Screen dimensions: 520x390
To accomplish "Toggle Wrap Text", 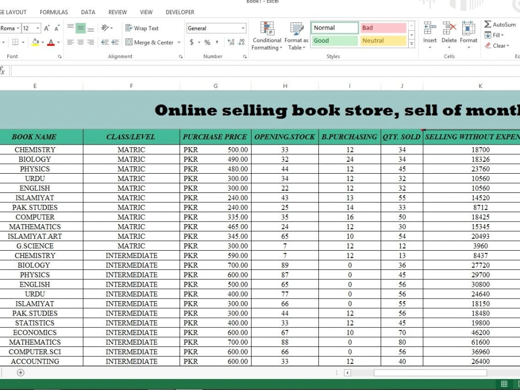I will [142, 28].
